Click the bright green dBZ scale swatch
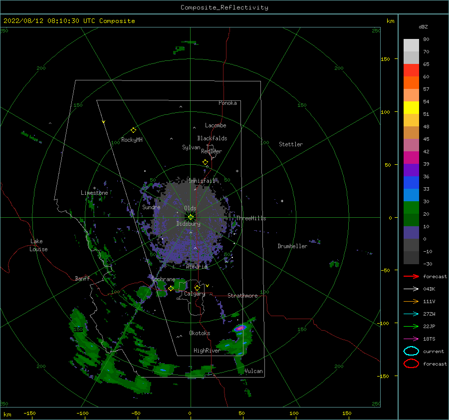Screen dimensions: 449x420 411,207
